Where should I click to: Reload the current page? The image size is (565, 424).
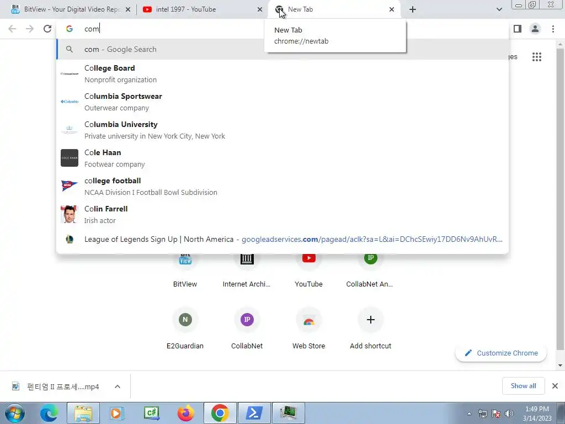click(x=47, y=29)
